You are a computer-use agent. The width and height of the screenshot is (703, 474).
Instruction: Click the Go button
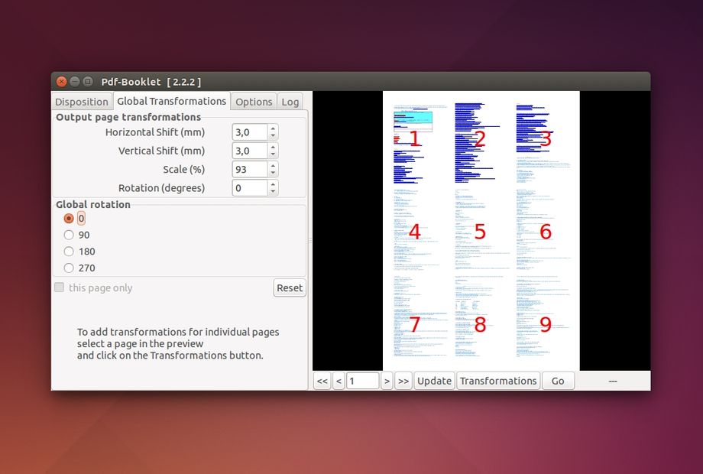[x=558, y=381]
